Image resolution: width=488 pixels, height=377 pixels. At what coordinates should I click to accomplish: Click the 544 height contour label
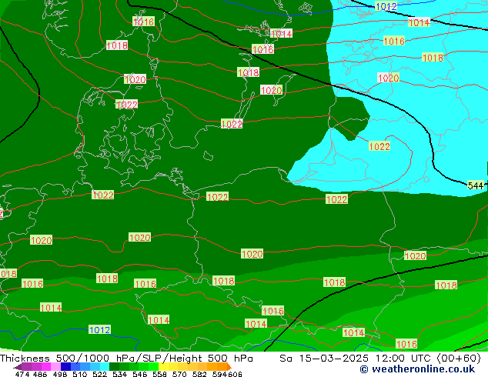[475, 185]
